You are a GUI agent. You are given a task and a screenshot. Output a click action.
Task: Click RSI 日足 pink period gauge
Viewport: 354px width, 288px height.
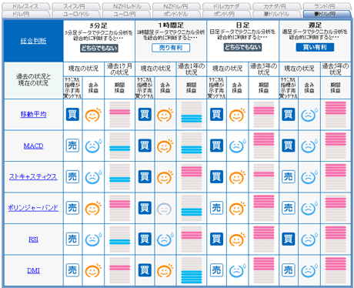coord(264,239)
